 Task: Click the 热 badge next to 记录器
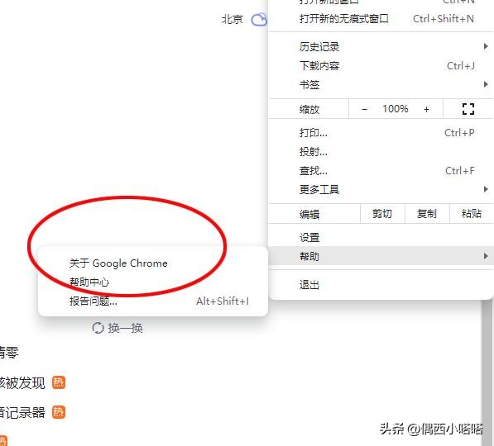click(x=59, y=412)
